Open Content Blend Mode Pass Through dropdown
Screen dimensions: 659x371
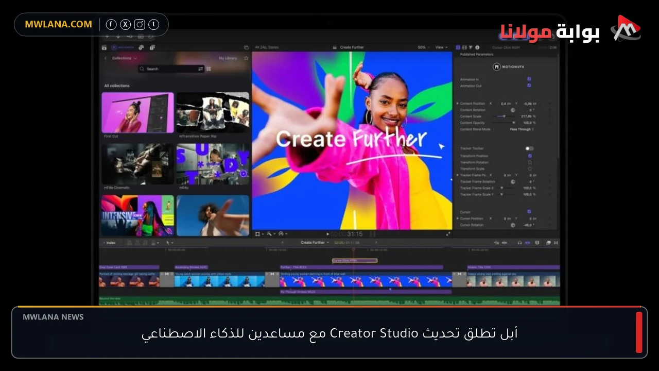coord(522,129)
